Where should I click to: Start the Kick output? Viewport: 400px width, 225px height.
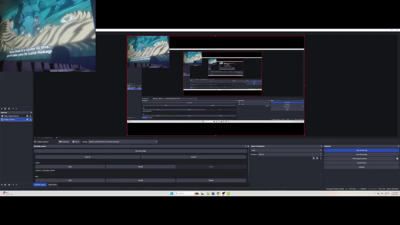[x=70, y=180]
